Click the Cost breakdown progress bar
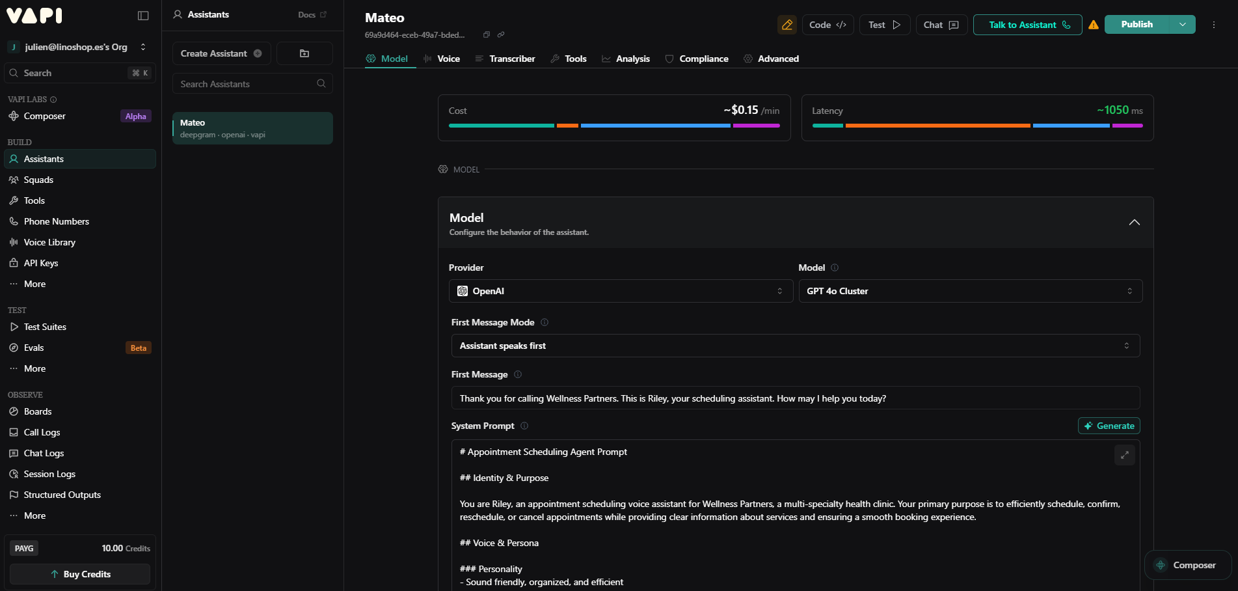Viewport: 1238px width, 591px height. 613,126
